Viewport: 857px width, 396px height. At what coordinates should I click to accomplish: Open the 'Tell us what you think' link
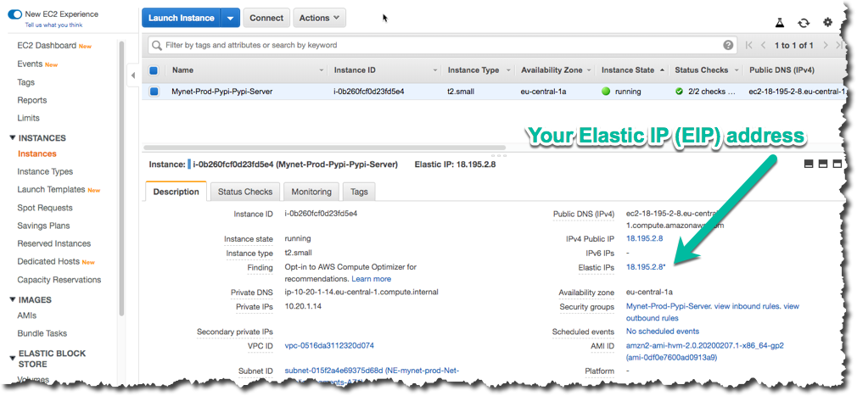53,25
